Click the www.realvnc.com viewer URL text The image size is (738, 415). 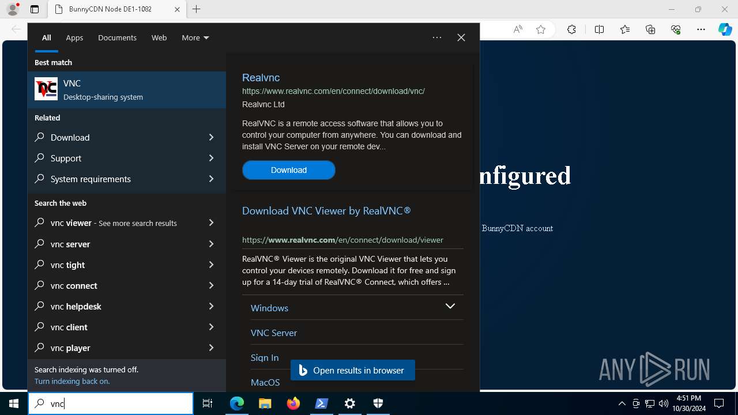pyautogui.click(x=342, y=240)
